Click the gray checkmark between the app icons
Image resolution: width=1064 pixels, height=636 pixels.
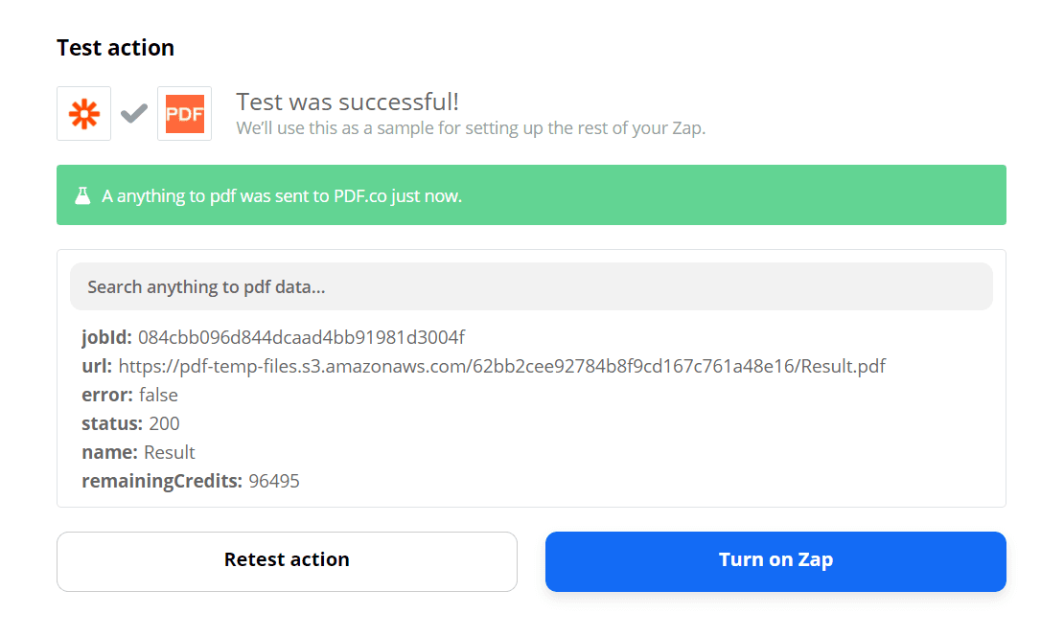[x=133, y=112]
